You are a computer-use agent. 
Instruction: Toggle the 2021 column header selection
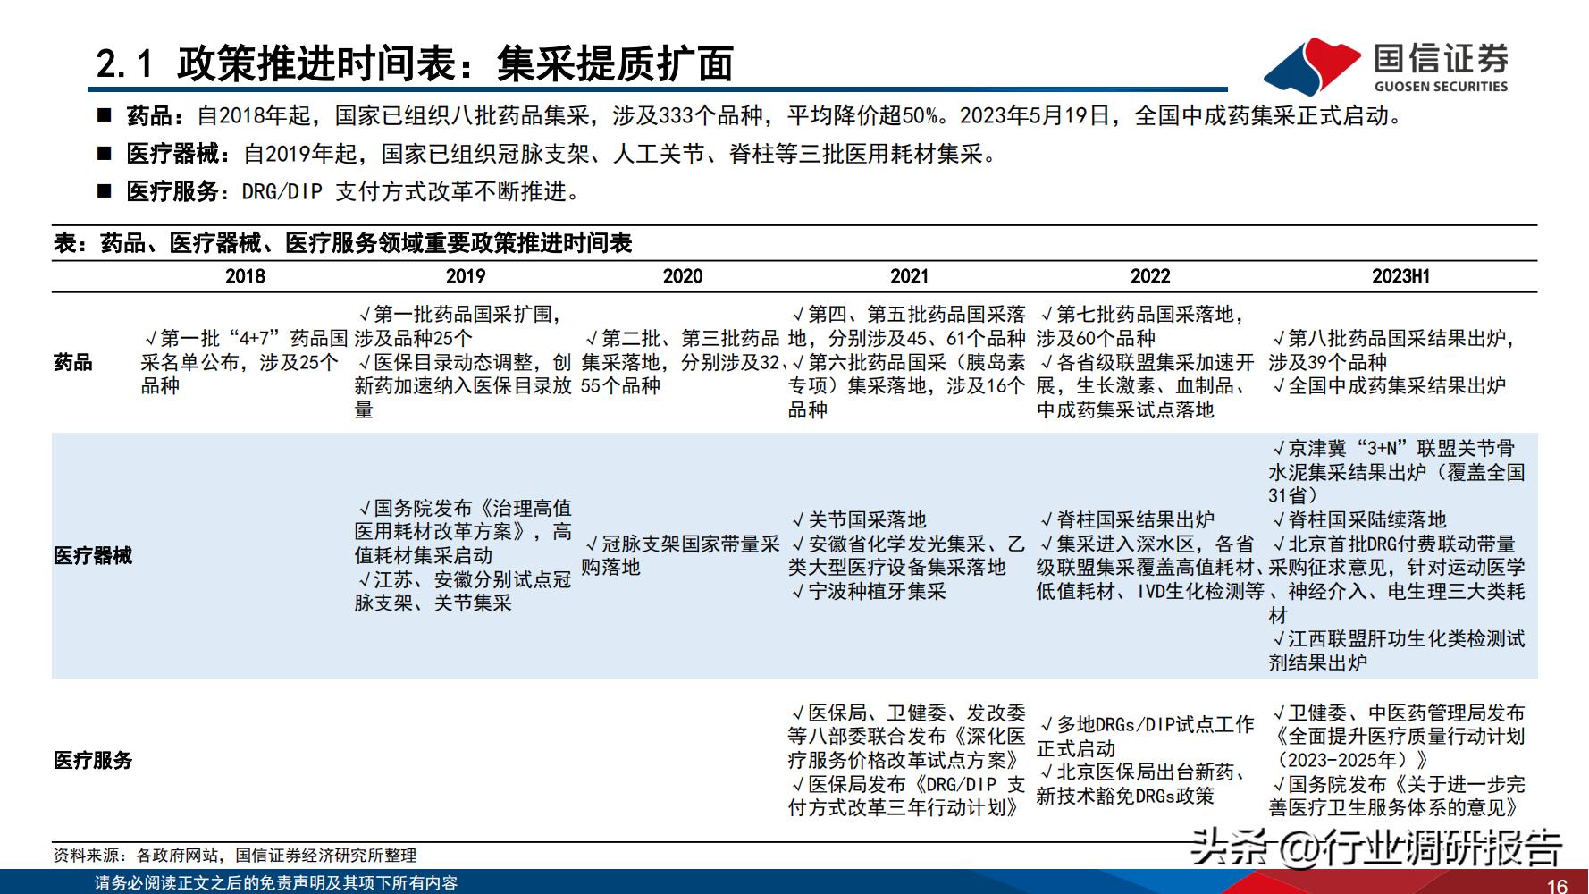pyautogui.click(x=909, y=277)
